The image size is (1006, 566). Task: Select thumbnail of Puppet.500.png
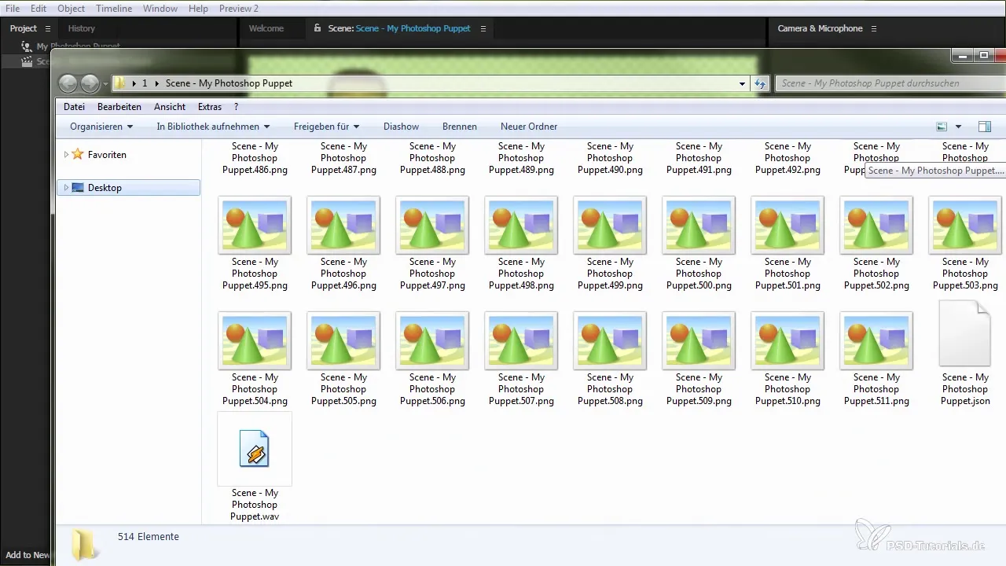point(699,225)
